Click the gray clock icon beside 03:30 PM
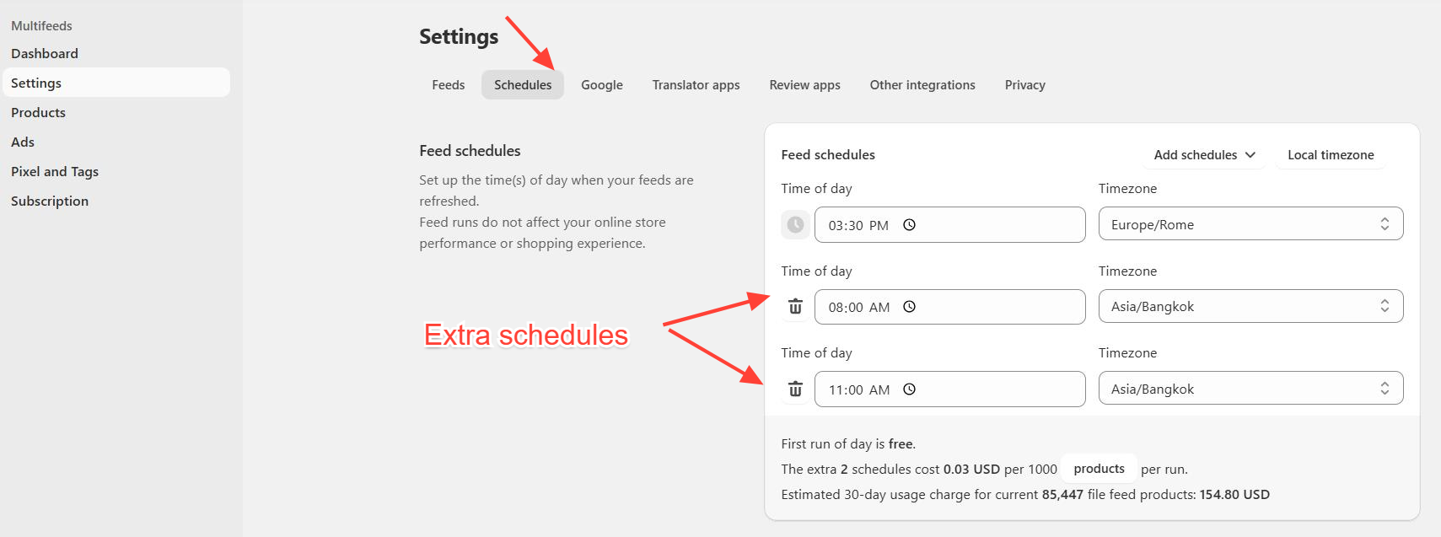This screenshot has height=537, width=1441. coord(795,225)
